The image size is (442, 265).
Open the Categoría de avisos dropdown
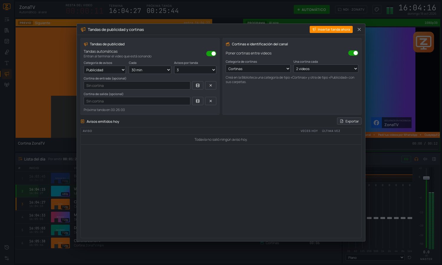[105, 70]
